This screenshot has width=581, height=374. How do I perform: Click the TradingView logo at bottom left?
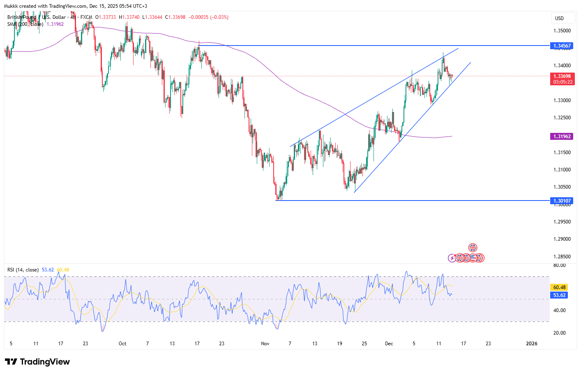[x=37, y=362]
